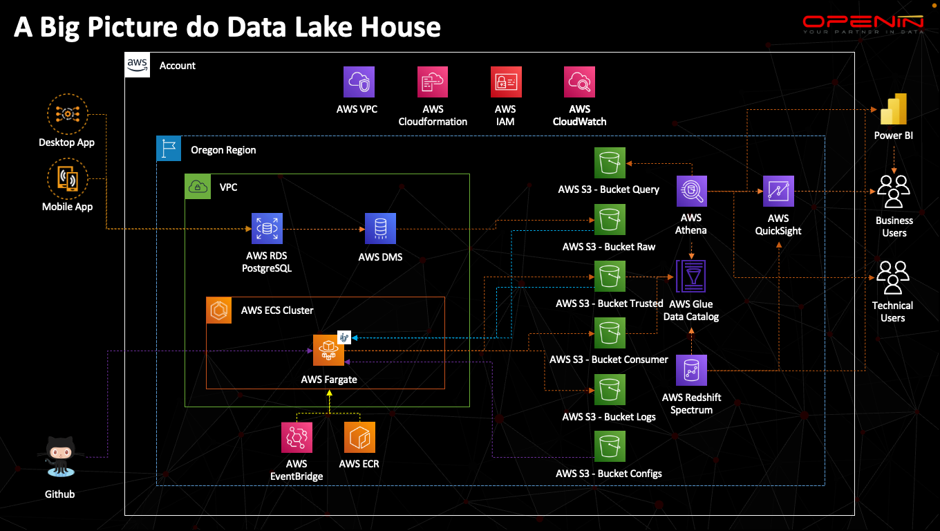940x531 pixels.
Task: Select the AWS DMS database icon
Action: pyautogui.click(x=380, y=228)
